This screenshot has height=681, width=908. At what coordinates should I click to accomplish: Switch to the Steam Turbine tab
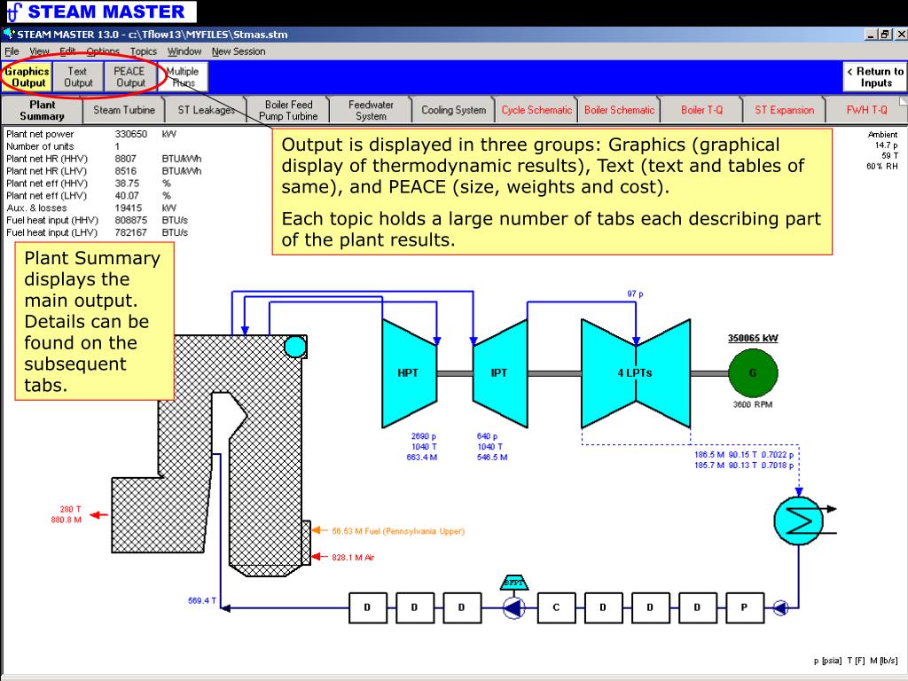point(124,109)
